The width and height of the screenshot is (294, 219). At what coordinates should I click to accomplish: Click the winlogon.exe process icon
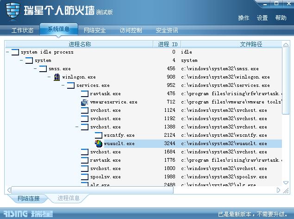click(x=57, y=77)
